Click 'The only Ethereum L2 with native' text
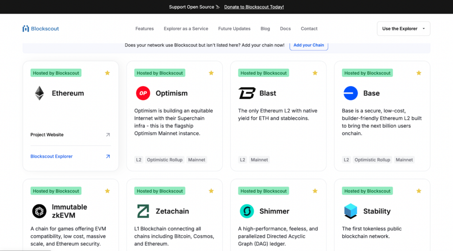This screenshot has width=453, height=251. pyautogui.click(x=278, y=111)
